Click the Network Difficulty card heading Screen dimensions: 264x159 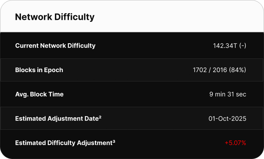coord(55,17)
